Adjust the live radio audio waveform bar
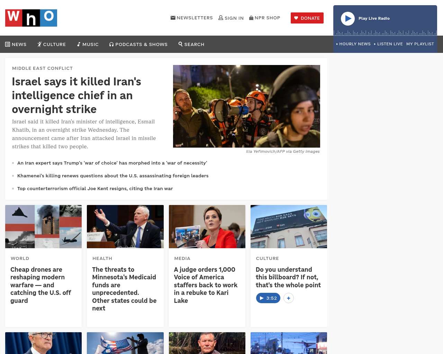This screenshot has width=443, height=354. coord(385,33)
